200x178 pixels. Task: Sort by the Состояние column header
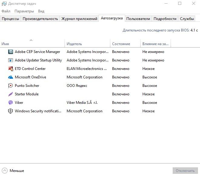(x=125, y=43)
